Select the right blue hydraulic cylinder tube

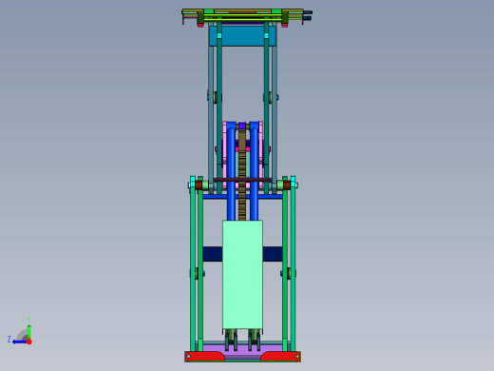(x=254, y=173)
